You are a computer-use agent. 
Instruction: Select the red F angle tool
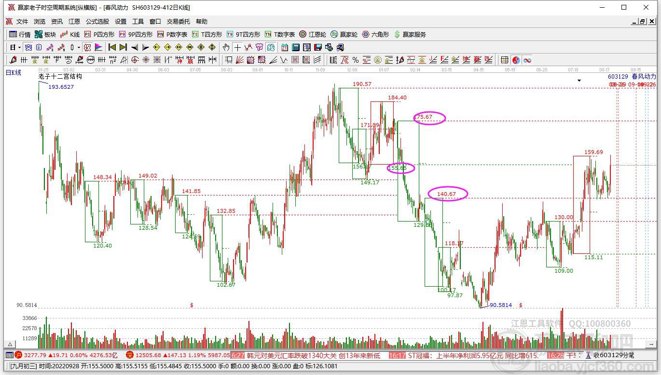click(444, 60)
